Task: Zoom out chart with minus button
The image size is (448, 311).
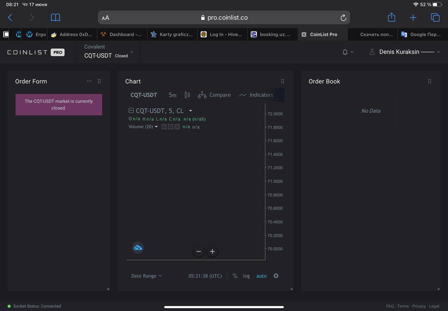Action: click(x=199, y=251)
